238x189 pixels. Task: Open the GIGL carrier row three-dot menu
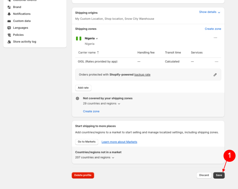pos(216,62)
